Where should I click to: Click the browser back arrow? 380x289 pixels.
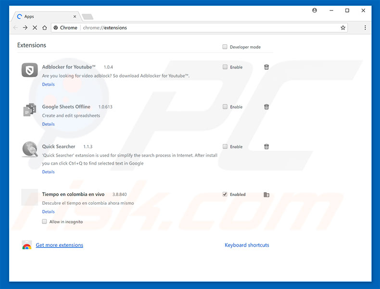pos(16,27)
